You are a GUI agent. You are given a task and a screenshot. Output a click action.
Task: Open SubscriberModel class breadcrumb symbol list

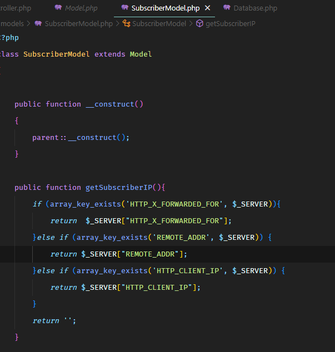click(x=159, y=24)
